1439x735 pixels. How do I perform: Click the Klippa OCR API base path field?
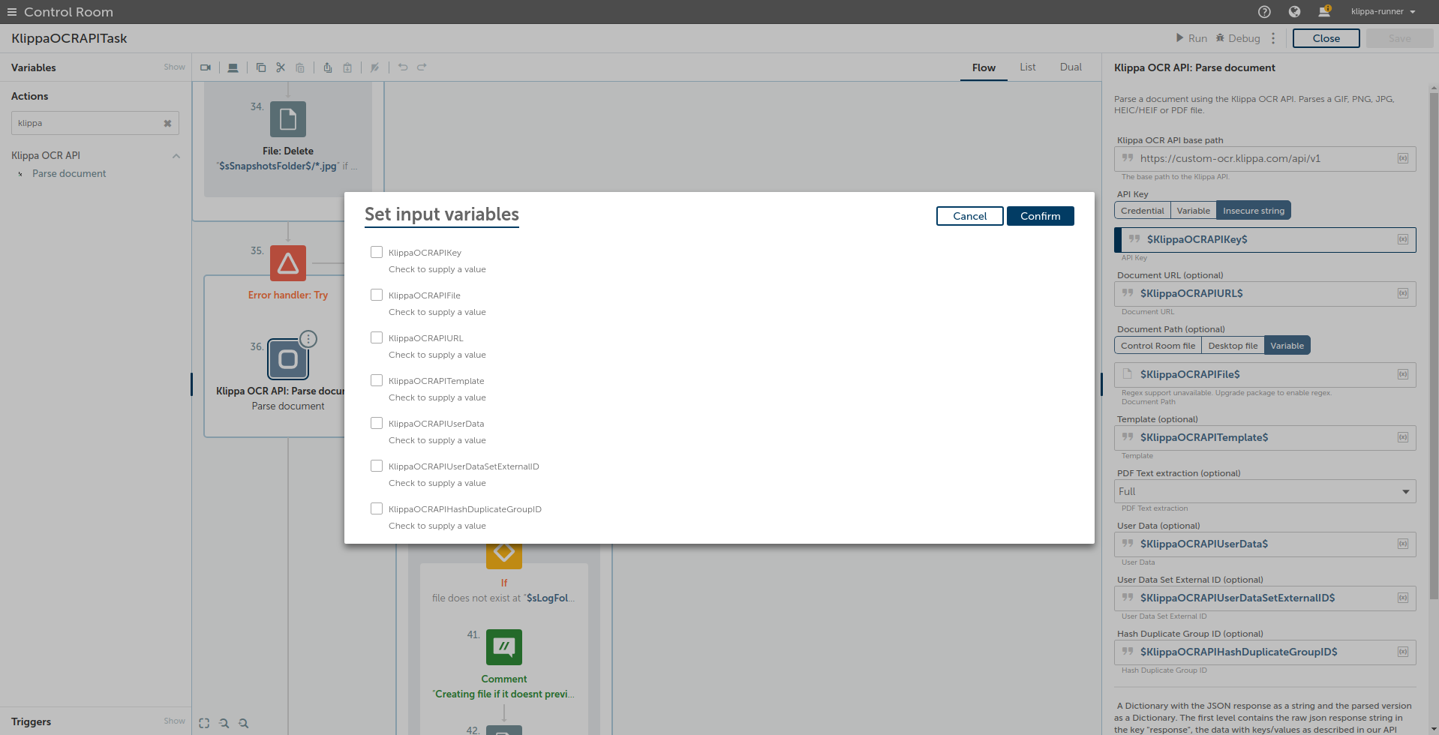point(1265,158)
